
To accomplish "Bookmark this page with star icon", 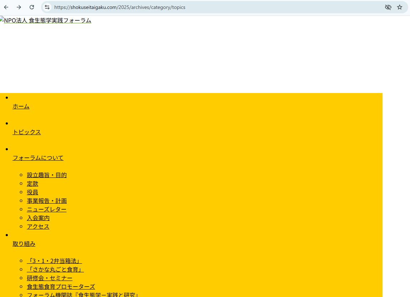I will pyautogui.click(x=400, y=7).
